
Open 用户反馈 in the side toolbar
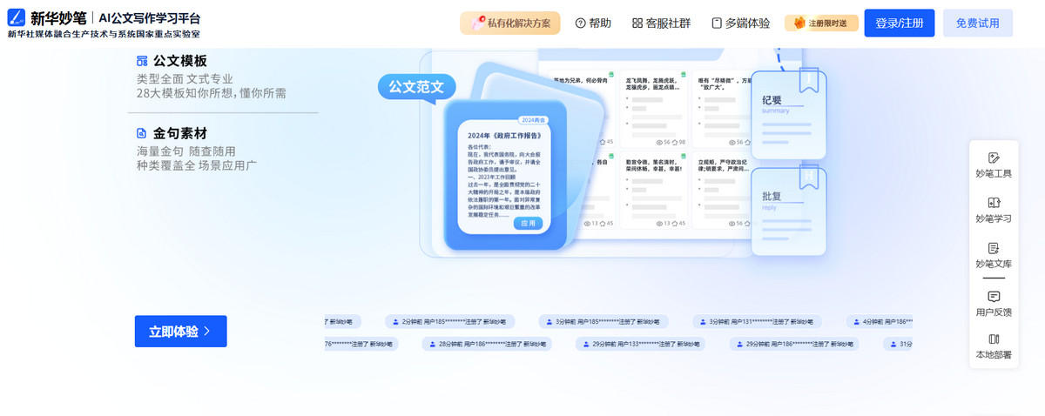(994, 303)
